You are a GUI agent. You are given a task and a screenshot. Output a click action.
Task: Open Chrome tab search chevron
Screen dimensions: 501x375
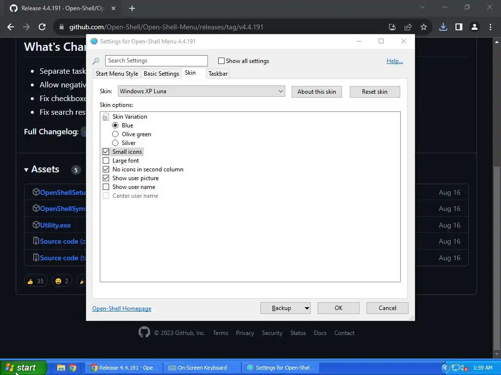422,7
